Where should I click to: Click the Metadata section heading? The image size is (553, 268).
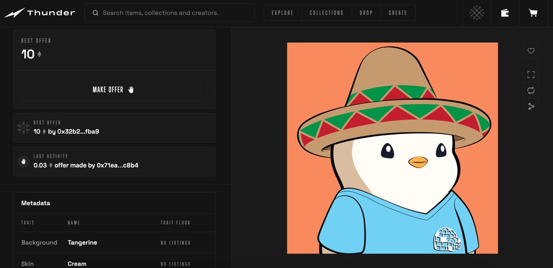(x=35, y=203)
